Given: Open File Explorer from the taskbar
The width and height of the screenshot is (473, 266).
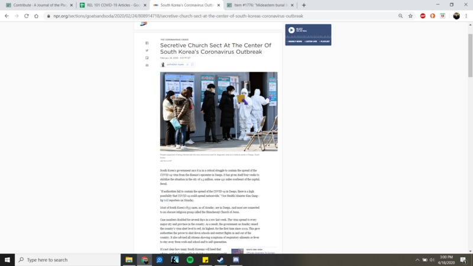Looking at the screenshot, I should click(x=129, y=259).
